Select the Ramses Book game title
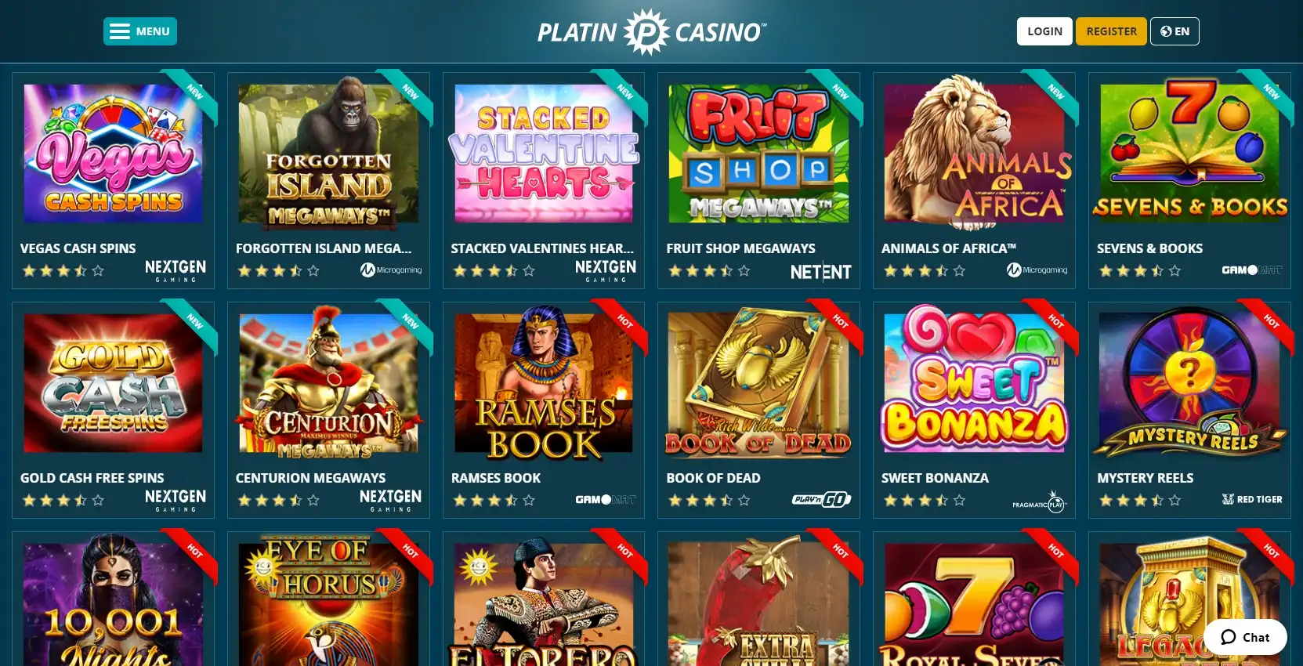The height and width of the screenshot is (666, 1303). click(x=496, y=478)
